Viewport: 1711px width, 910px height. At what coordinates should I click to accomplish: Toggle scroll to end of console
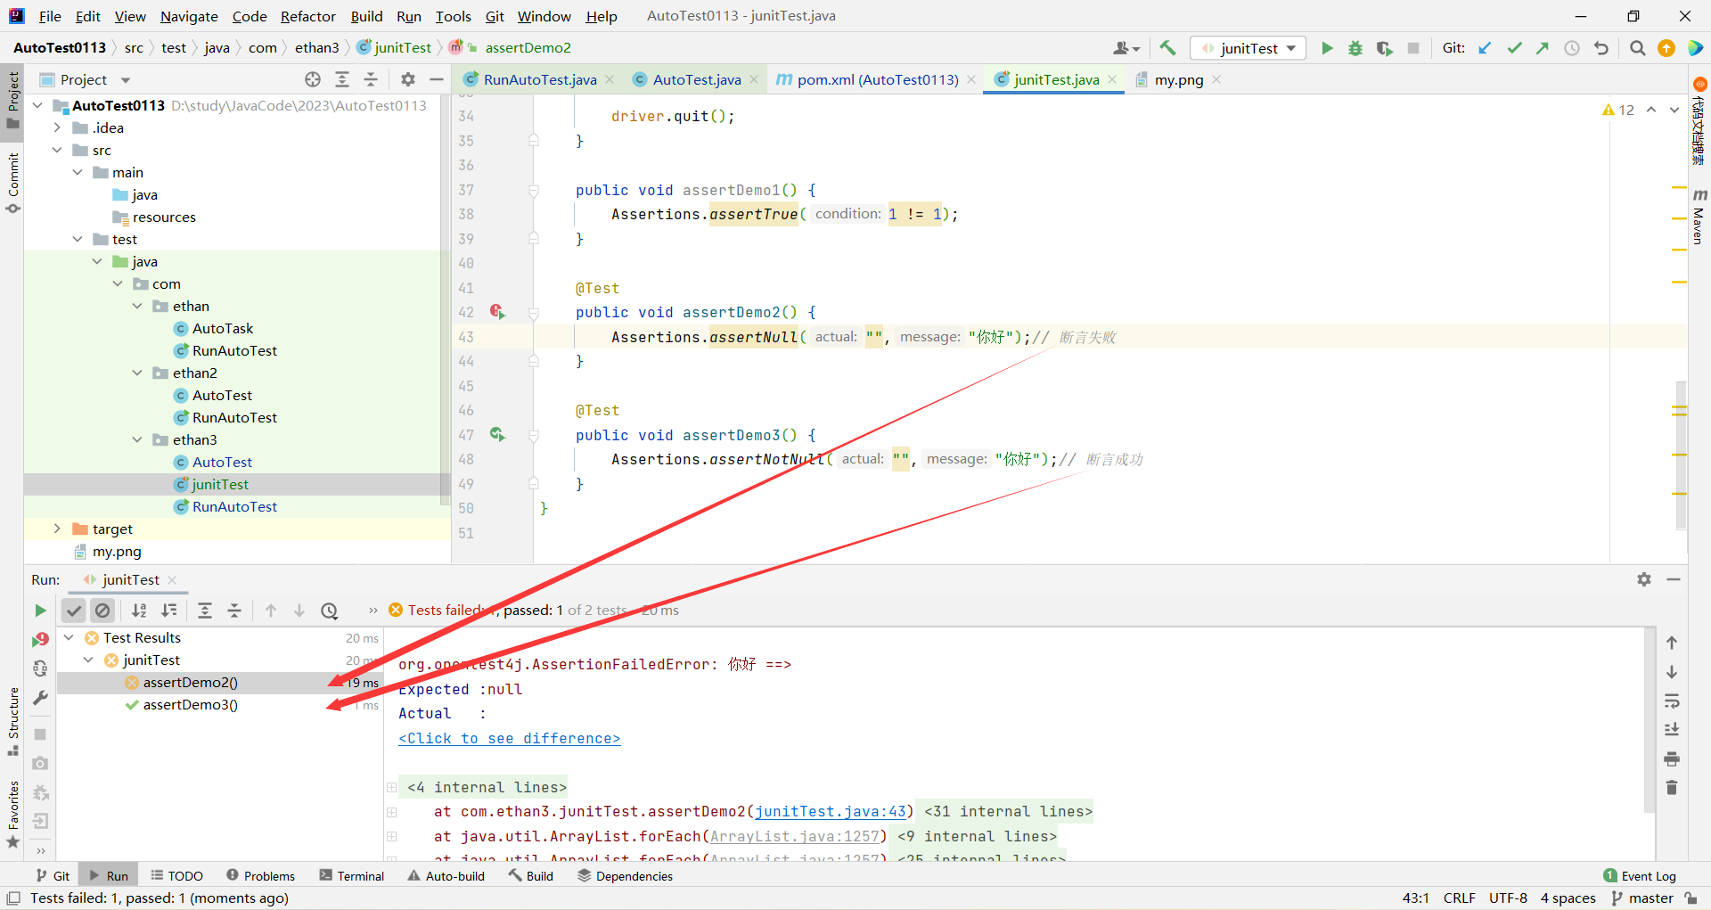1672,729
